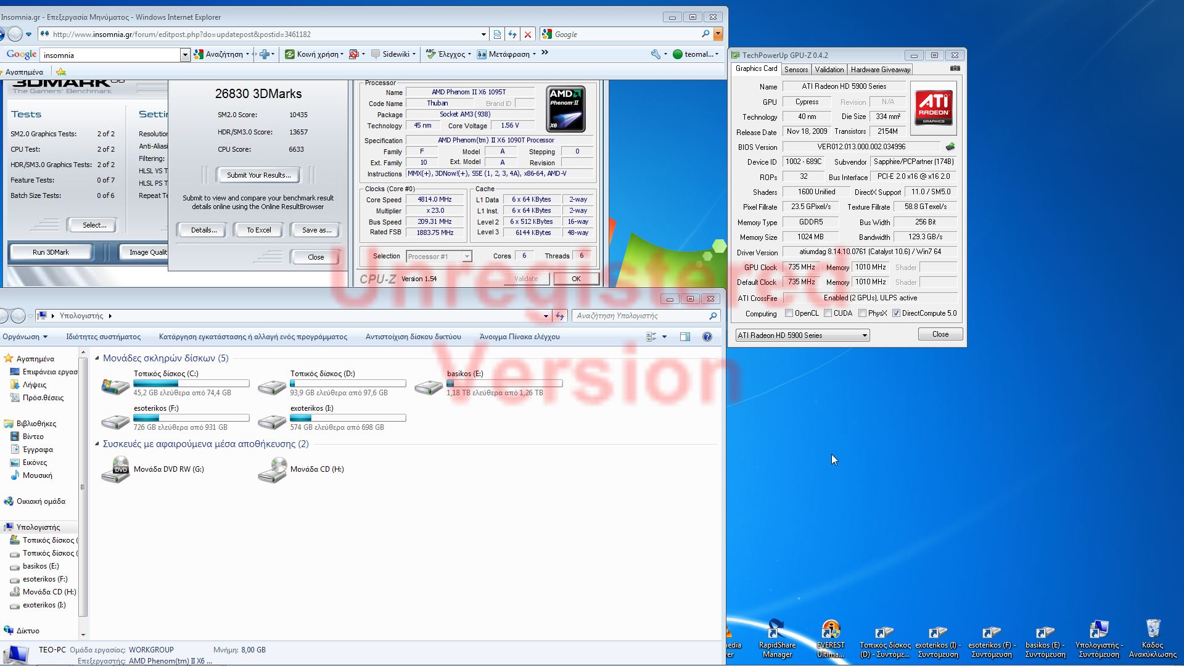This screenshot has height=666, width=1184.
Task: Click the BIOS save chip icon in GPU-Z
Action: (x=950, y=147)
